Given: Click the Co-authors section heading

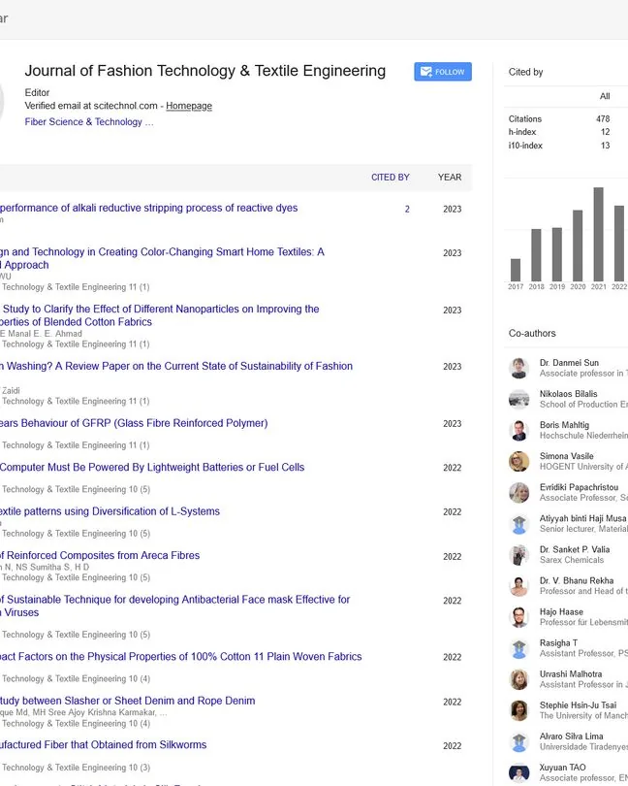Looking at the screenshot, I should click(532, 334).
